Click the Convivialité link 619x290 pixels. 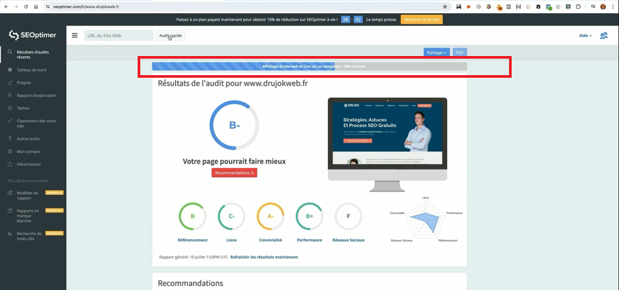pyautogui.click(x=271, y=240)
